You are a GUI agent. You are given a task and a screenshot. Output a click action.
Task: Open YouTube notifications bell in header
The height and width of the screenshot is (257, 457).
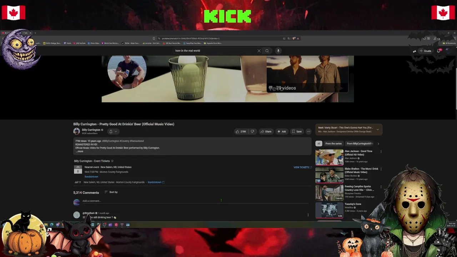tap(439, 51)
